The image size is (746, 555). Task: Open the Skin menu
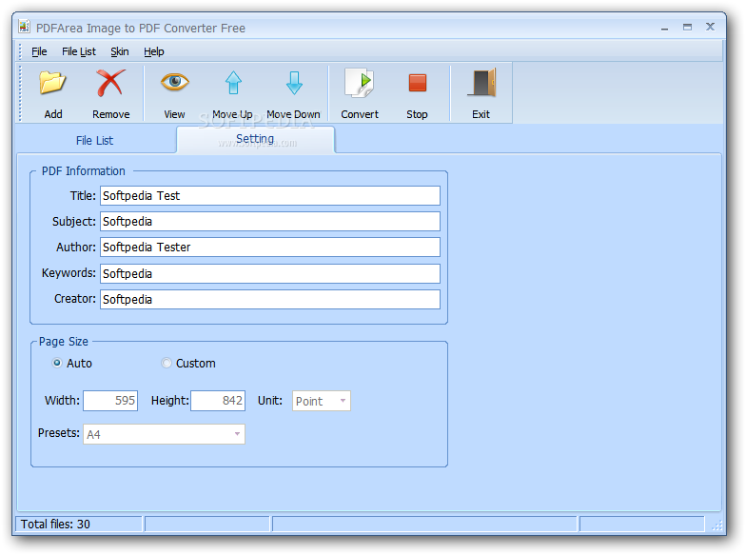point(120,51)
